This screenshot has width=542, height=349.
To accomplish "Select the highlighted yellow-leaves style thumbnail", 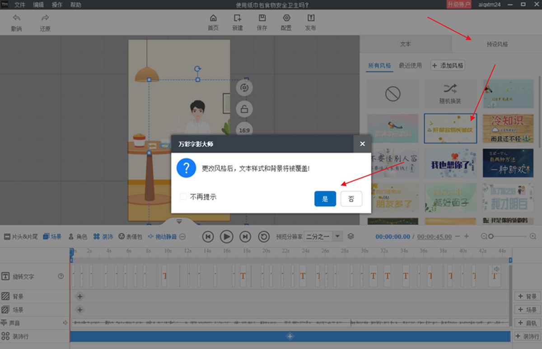I will coord(450,129).
